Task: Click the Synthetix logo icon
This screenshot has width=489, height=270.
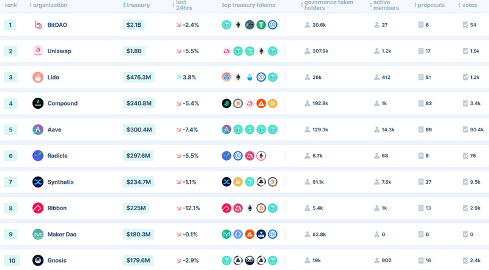Action: click(x=38, y=182)
